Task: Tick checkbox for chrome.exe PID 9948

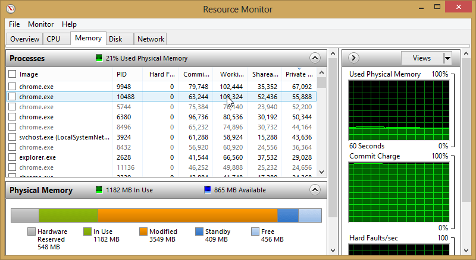Action: click(12, 87)
